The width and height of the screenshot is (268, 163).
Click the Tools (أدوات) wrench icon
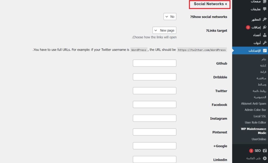tap(265, 43)
